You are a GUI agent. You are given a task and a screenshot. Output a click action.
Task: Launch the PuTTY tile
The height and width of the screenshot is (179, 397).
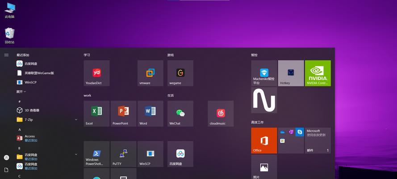123,154
